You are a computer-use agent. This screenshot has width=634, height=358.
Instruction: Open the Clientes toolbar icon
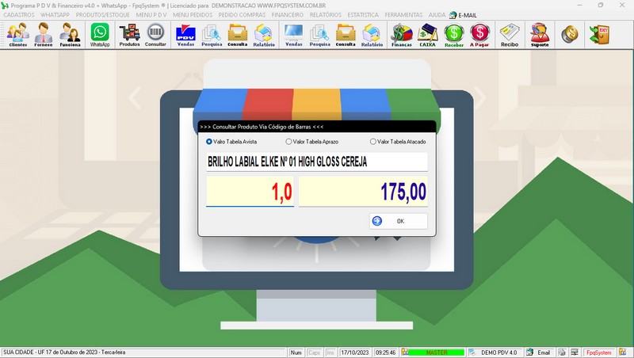coord(17,35)
